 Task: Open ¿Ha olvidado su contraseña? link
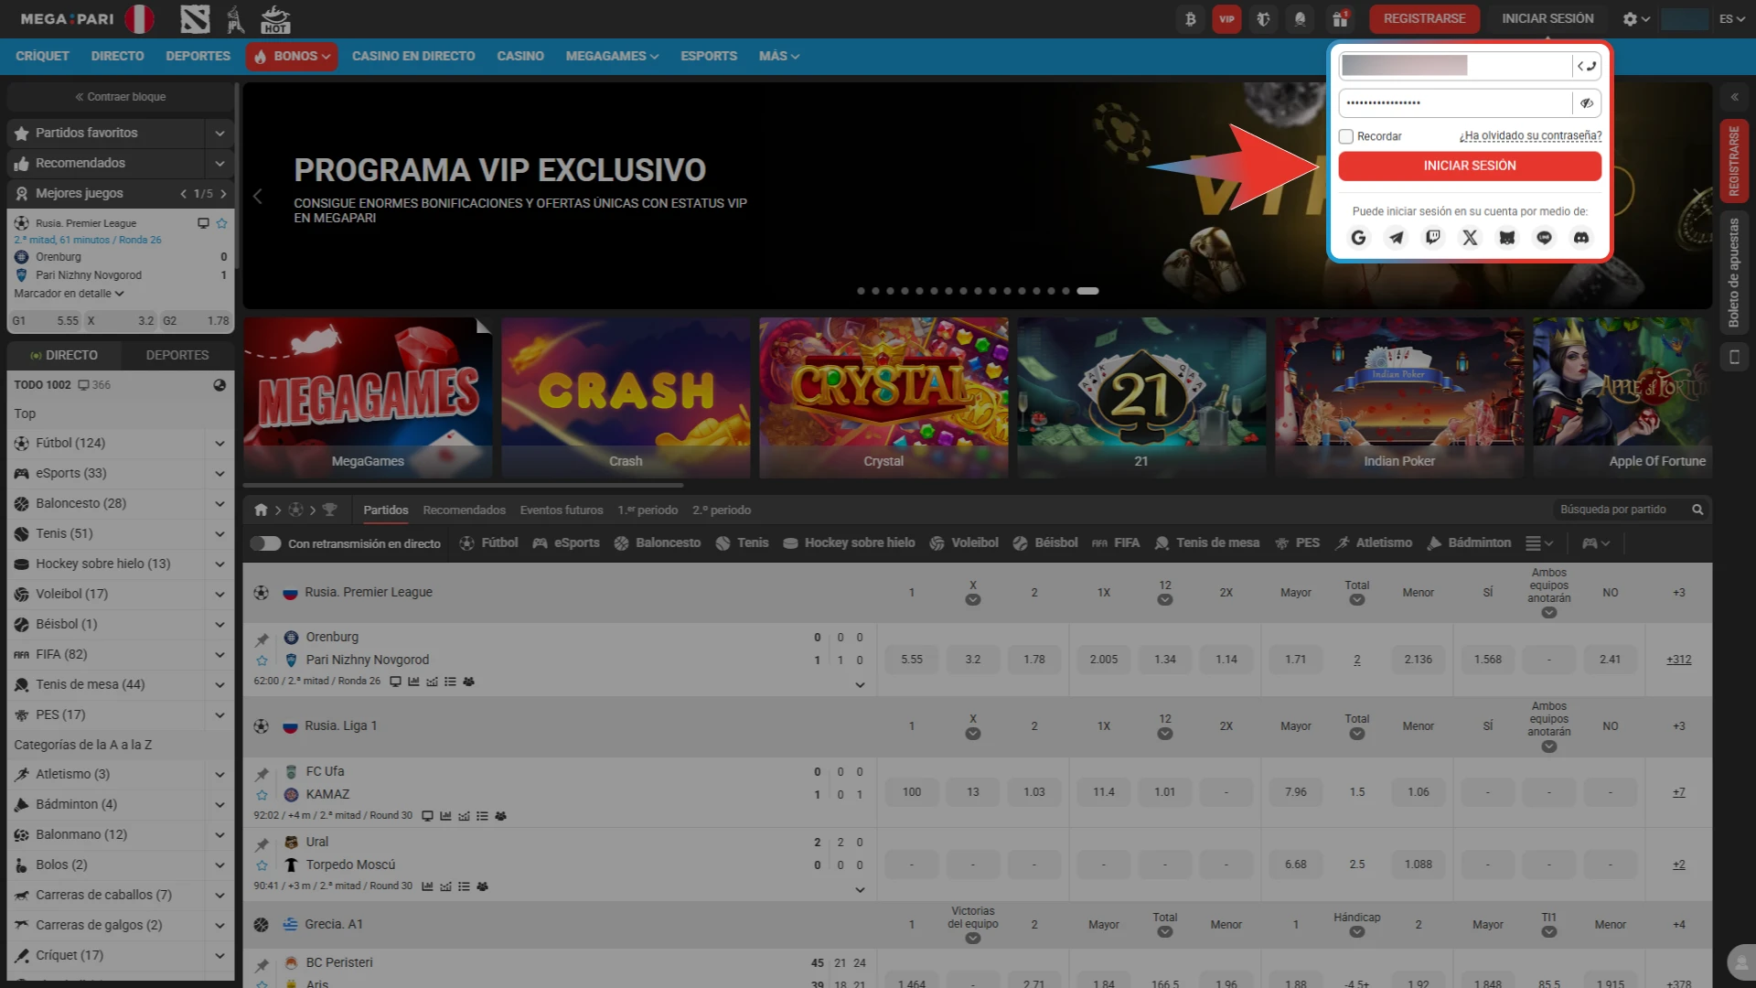1529,135
